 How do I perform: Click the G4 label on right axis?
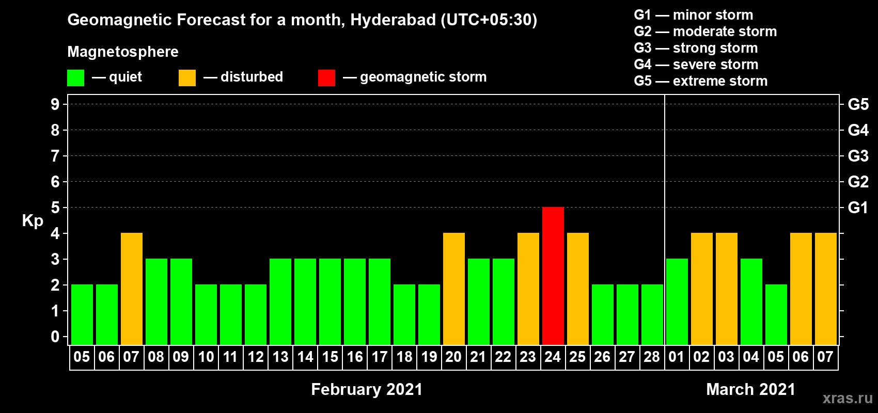858,130
